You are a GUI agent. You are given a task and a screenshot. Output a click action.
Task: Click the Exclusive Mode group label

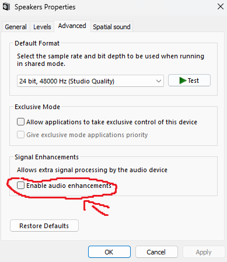[x=37, y=107]
